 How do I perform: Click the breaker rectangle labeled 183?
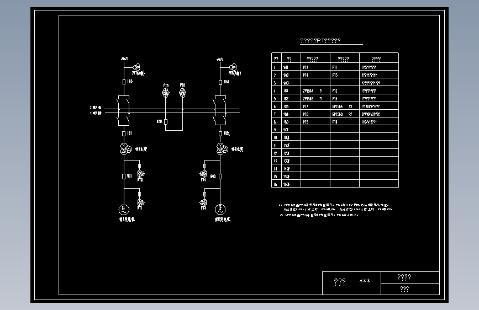pyautogui.click(x=124, y=82)
